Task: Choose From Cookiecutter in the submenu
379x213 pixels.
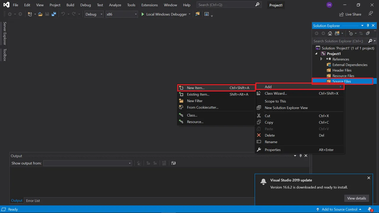Action: (216, 107)
